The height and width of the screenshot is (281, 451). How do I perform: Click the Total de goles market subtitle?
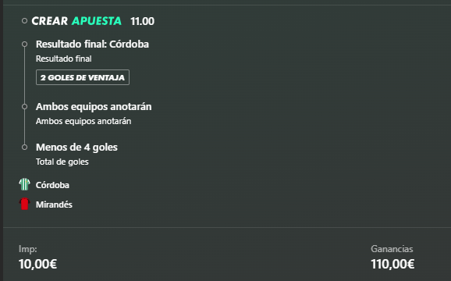[x=62, y=162]
